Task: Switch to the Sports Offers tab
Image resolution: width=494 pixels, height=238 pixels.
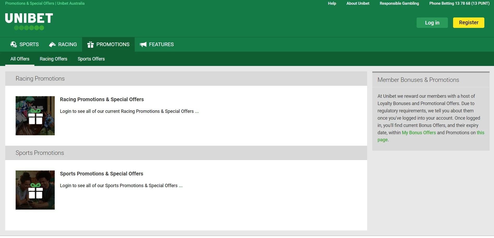Action: (91, 59)
